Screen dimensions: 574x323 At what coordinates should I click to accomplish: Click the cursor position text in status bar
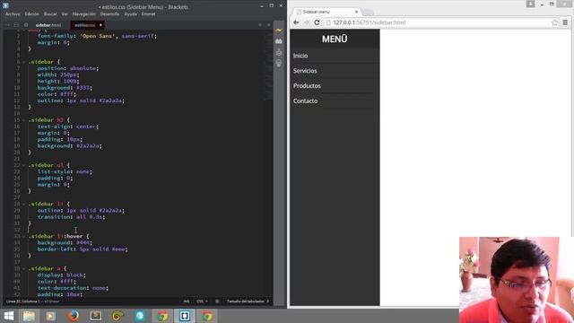coord(23,301)
